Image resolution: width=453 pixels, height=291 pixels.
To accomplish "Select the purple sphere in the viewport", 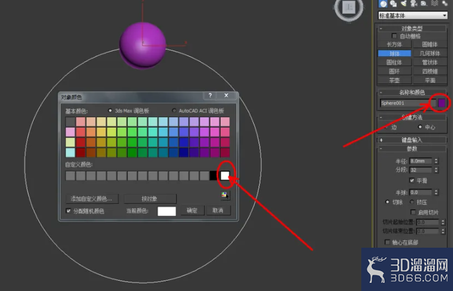I will click(x=142, y=46).
